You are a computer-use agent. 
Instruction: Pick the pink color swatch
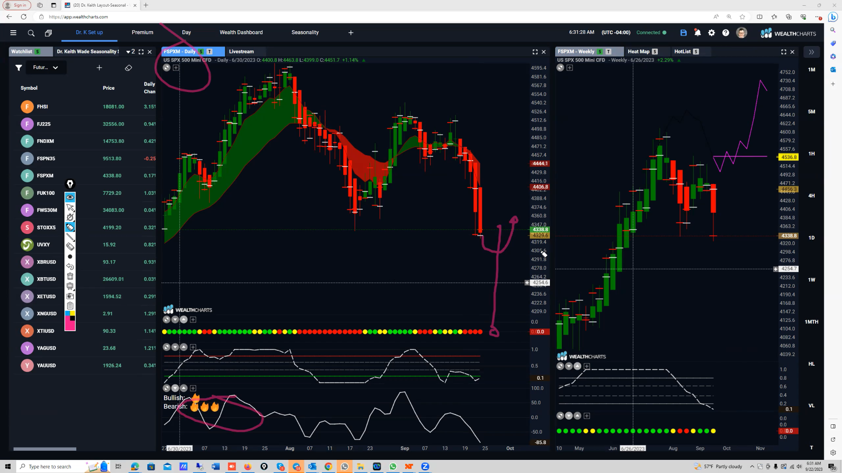point(70,326)
